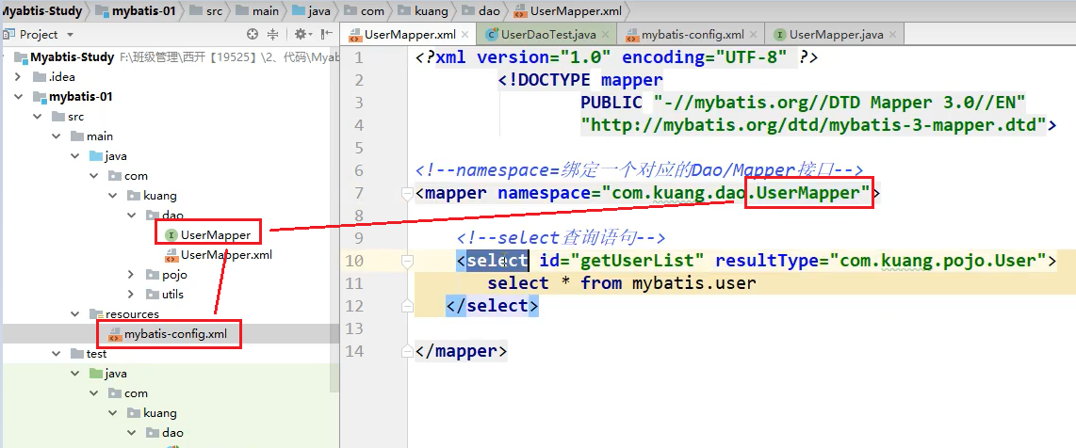Image resolution: width=1076 pixels, height=448 pixels.
Task: Click mybatis-01 in the breadcrumb bar
Action: point(135,11)
